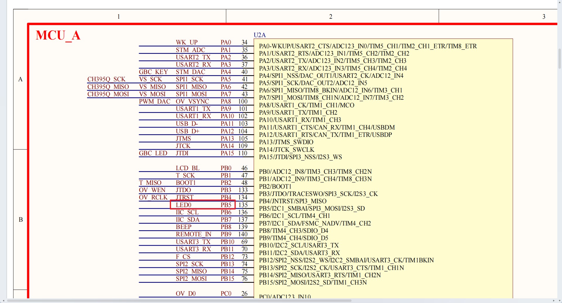Image resolution: width=562 pixels, height=303 pixels.
Task: Select the REMOTE_IN net label
Action: pos(193,234)
